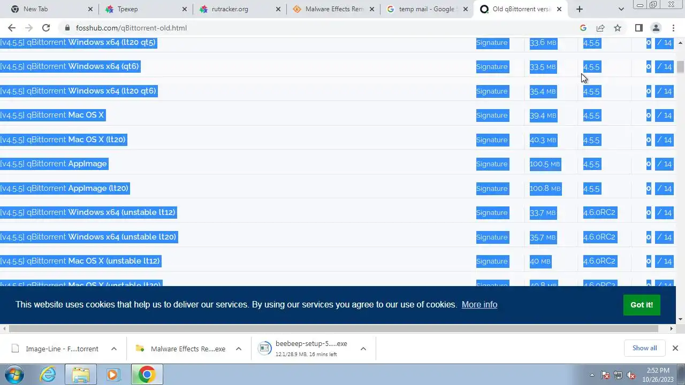Open File Explorer from taskbar
The image size is (685, 385).
[x=80, y=375]
